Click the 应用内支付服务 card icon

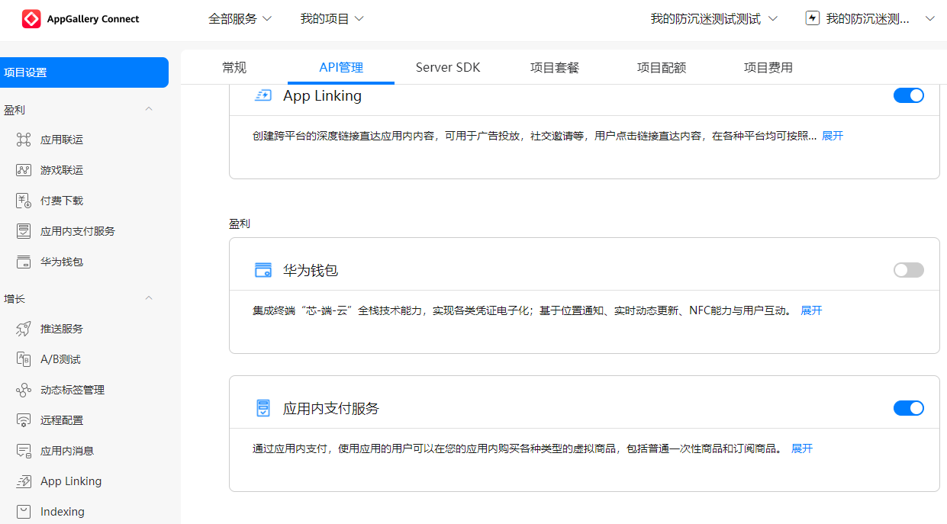(263, 408)
